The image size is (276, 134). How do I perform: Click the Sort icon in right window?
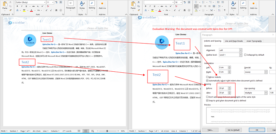click(x=220, y=10)
